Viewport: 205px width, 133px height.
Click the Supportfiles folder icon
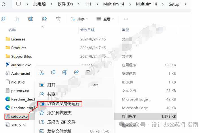8,56
